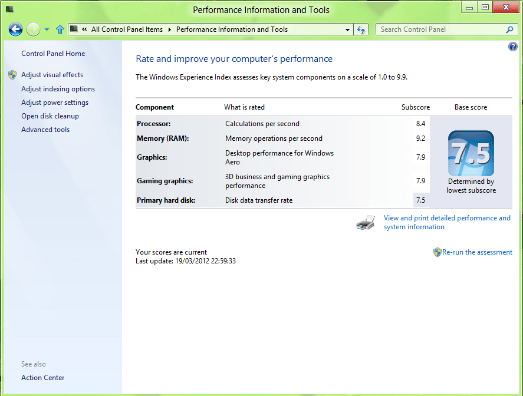Click the Memory subscore 9.2
523x396 pixels.
(x=420, y=138)
